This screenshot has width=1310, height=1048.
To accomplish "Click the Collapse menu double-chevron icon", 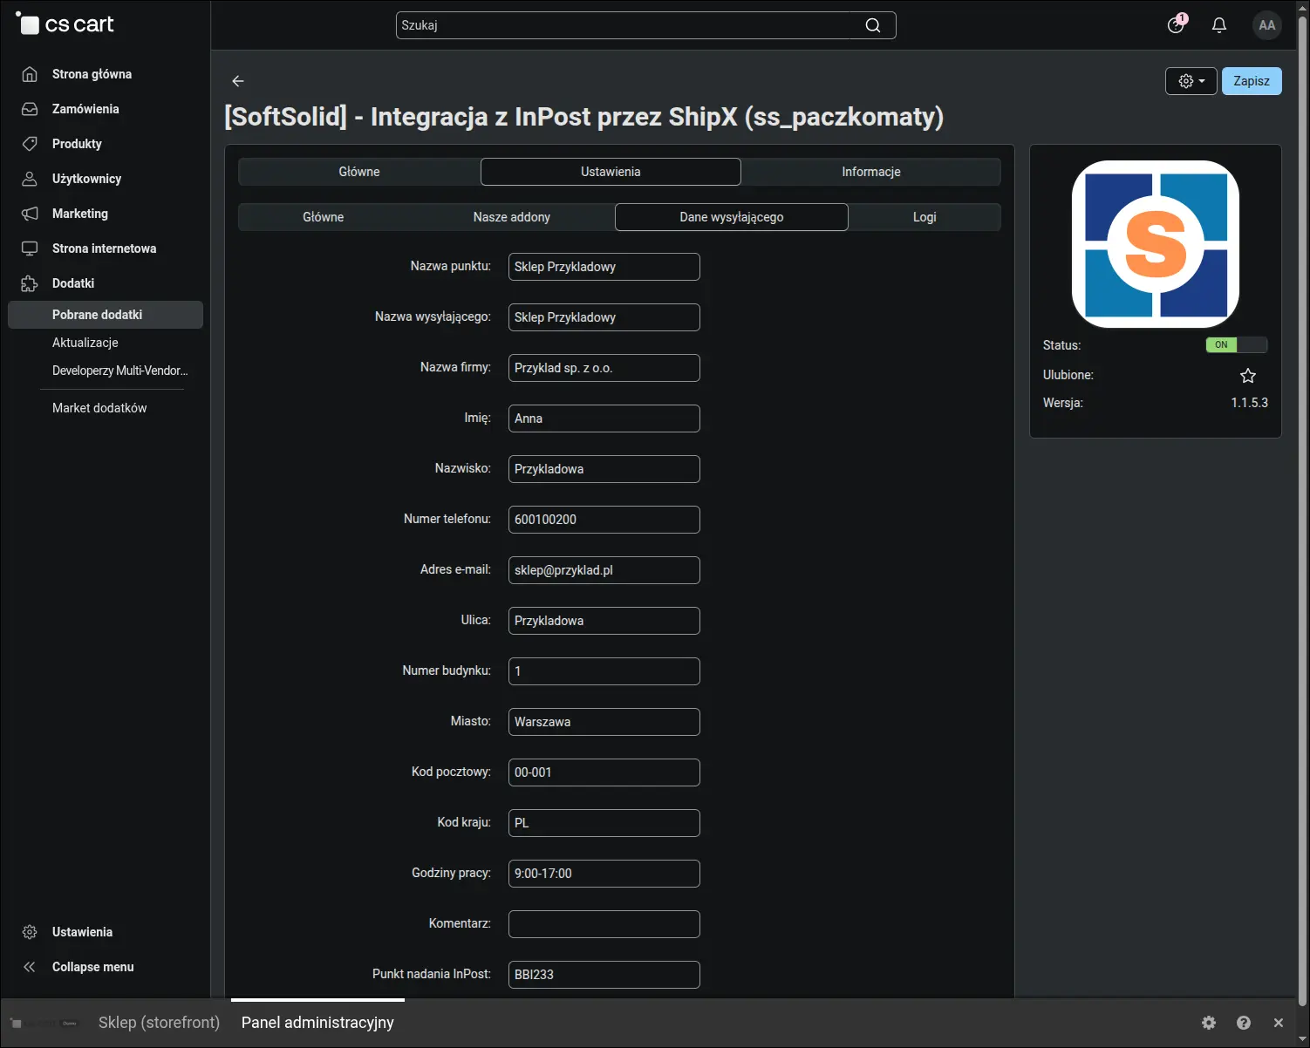I will 30,967.
